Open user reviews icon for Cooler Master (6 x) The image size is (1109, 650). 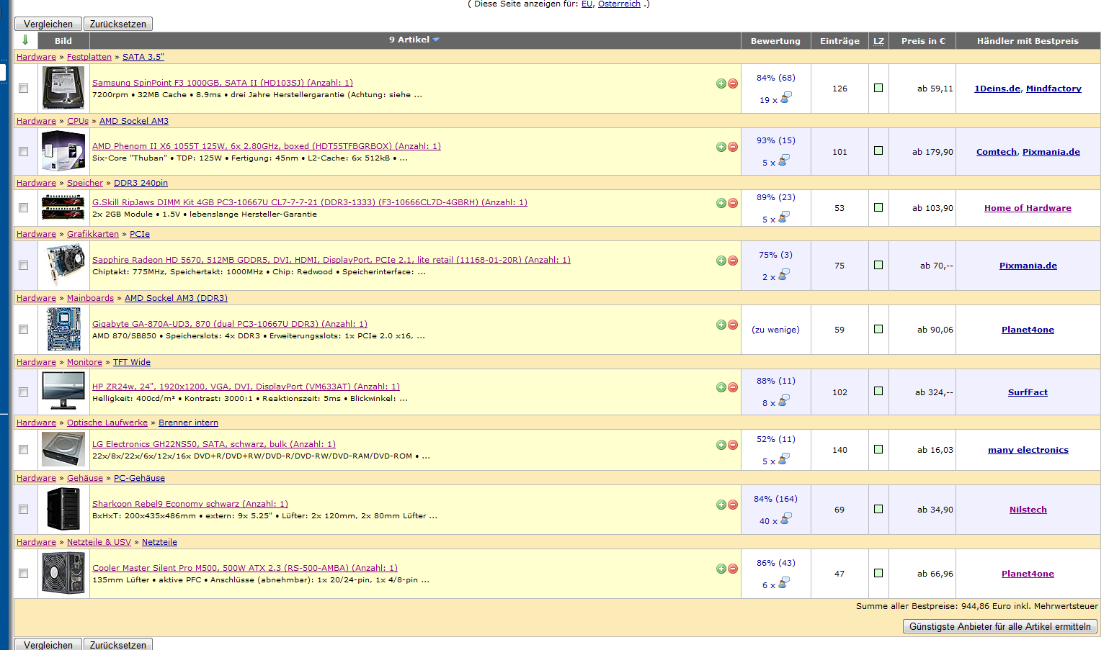click(x=784, y=582)
